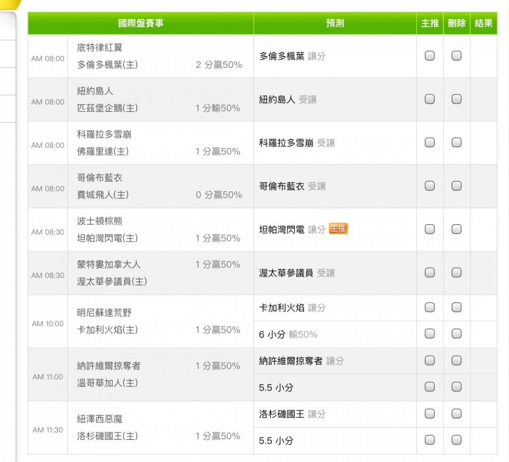Check 刪除 for 溫哥華 5.5 小分 row
Screen dimensions: 509x462
click(x=456, y=386)
